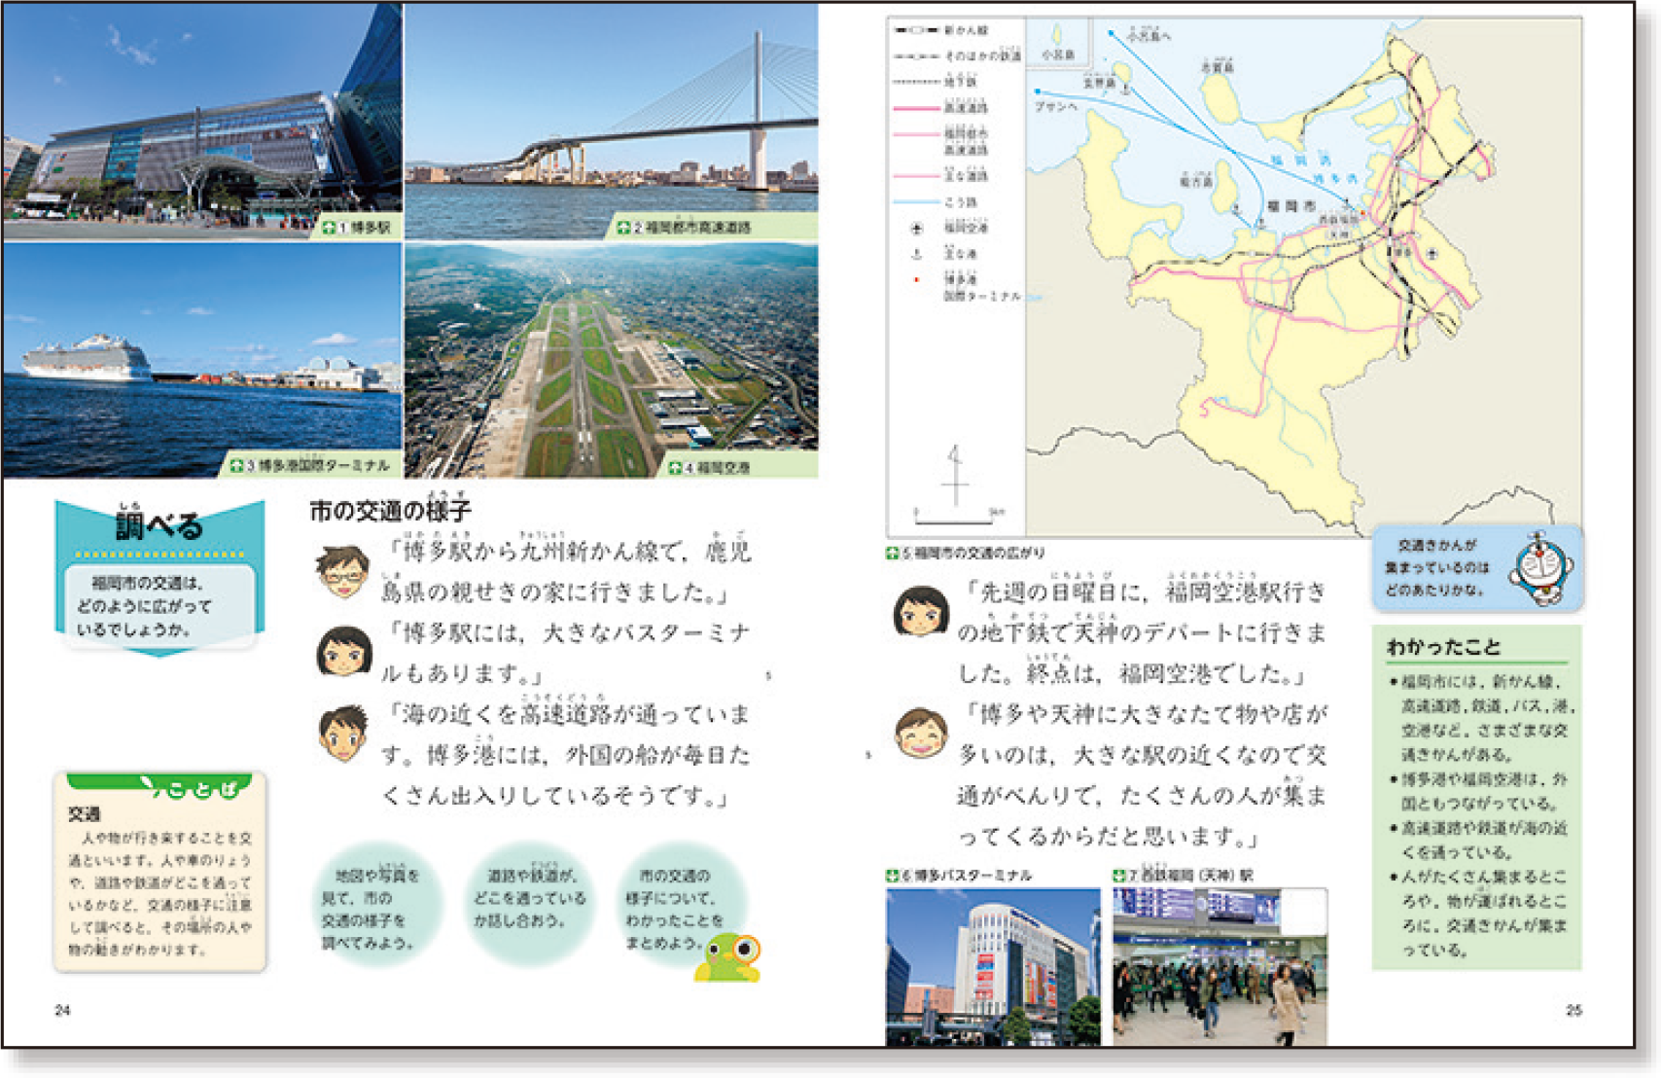Click the green parrot mascot with magnifying glass
This screenshot has height=1078, width=1661.
coord(729,955)
